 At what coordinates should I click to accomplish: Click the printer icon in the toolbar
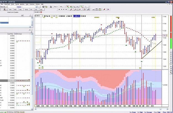click(51, 7)
